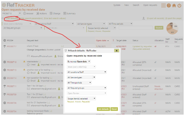Click the sliders icon in the R•Search defaults title

[66, 51]
